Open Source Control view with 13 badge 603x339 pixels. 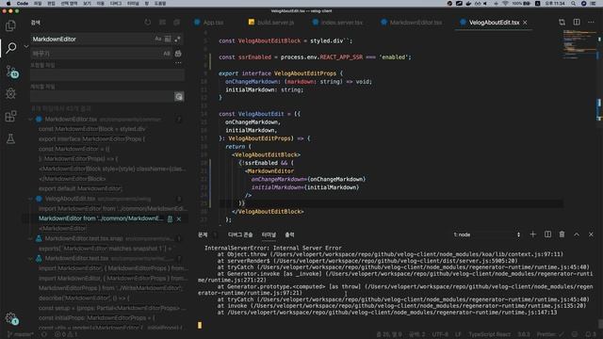11,72
